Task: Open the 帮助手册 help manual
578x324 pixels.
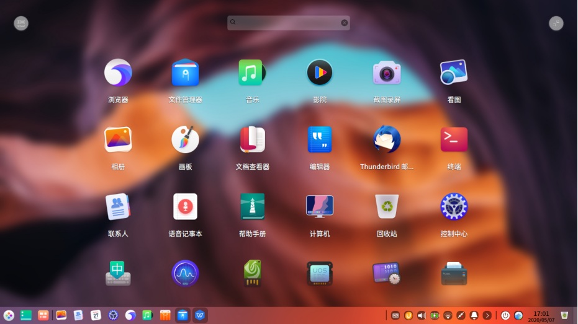Action: coord(252,207)
